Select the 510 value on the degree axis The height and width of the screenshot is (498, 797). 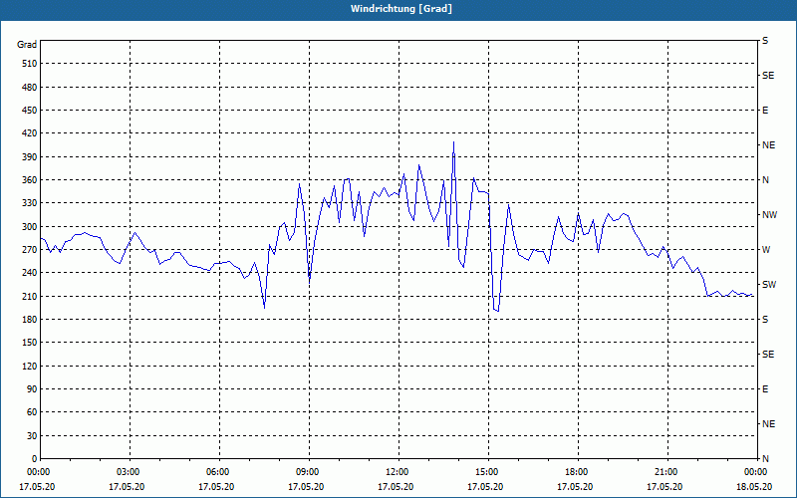[30, 64]
